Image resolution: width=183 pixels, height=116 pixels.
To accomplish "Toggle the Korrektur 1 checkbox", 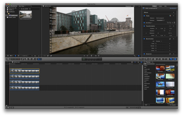I will tap(144, 23).
